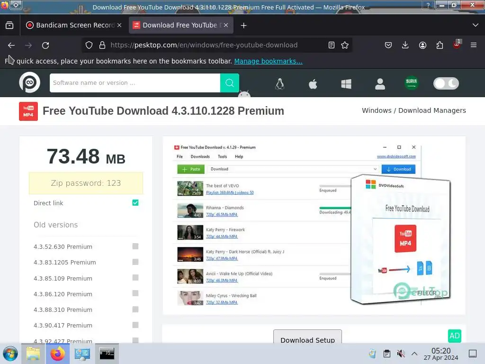Click the site security padlock icon
The height and width of the screenshot is (364, 485).
[102, 45]
